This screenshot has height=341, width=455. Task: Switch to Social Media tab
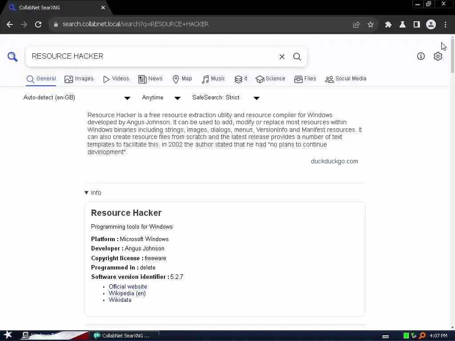pos(346,79)
